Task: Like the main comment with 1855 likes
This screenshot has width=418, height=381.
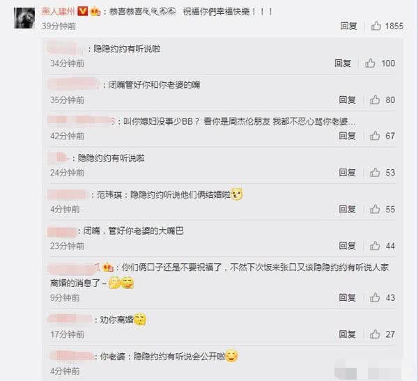Action: 376,26
